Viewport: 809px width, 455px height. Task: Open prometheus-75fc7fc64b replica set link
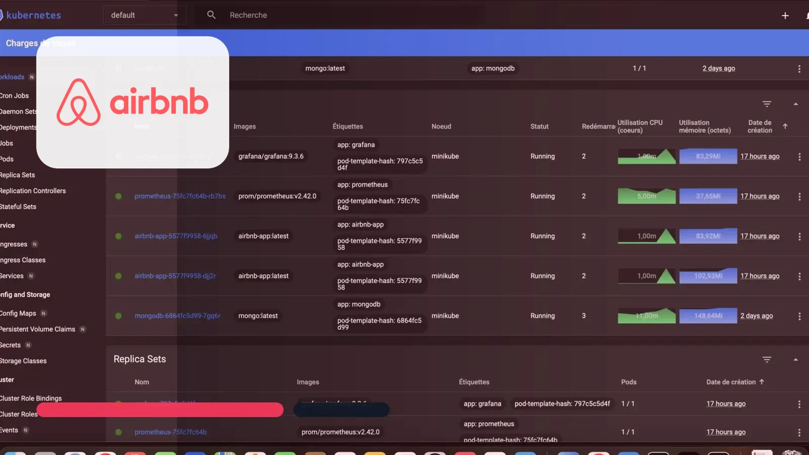tap(170, 432)
